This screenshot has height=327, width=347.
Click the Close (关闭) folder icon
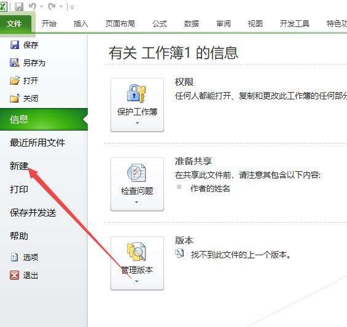point(15,98)
